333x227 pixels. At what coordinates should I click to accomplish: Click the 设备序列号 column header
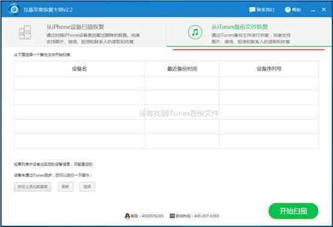269,69
